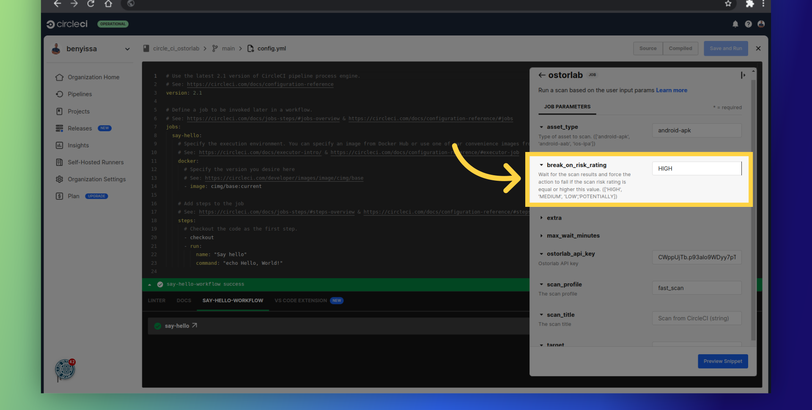812x410 pixels.
Task: Switch to the DOCS tab
Action: 184,301
